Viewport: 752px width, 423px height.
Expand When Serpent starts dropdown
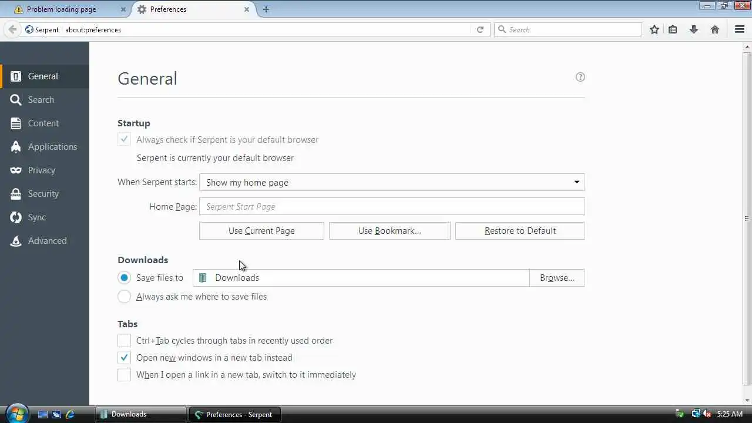tap(392, 182)
